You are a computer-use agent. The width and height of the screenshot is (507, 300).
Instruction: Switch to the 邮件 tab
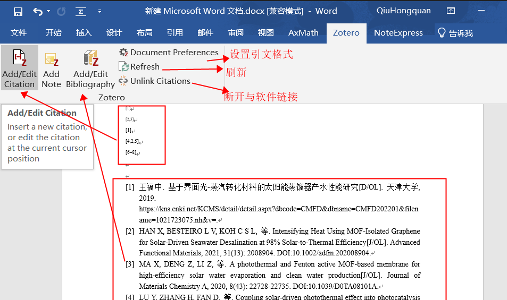point(205,33)
